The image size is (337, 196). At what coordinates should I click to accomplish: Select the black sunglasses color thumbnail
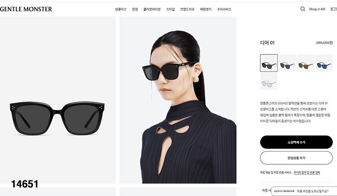[x=269, y=63]
